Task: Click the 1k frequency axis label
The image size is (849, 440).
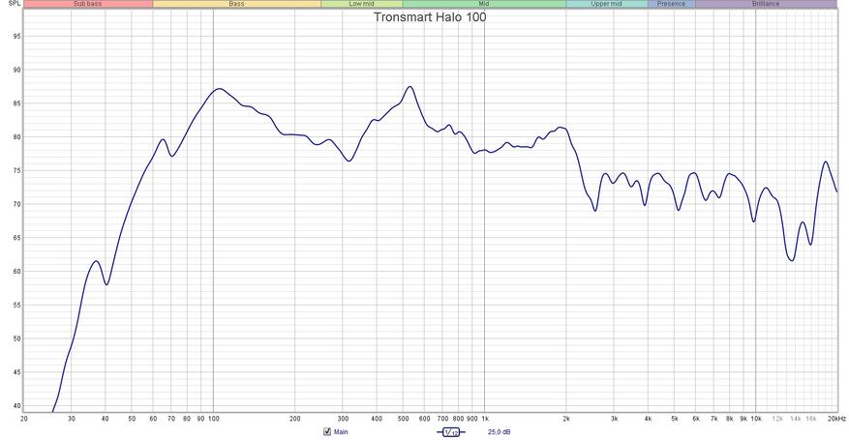Action: 485,419
